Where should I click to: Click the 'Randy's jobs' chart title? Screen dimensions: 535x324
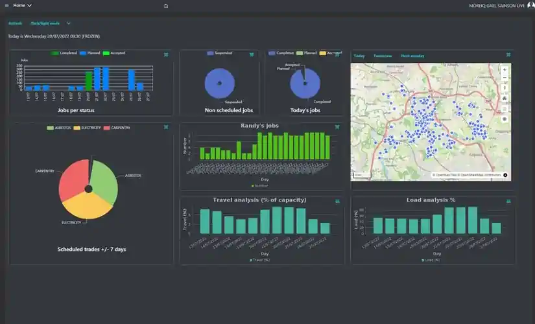pyautogui.click(x=259, y=126)
